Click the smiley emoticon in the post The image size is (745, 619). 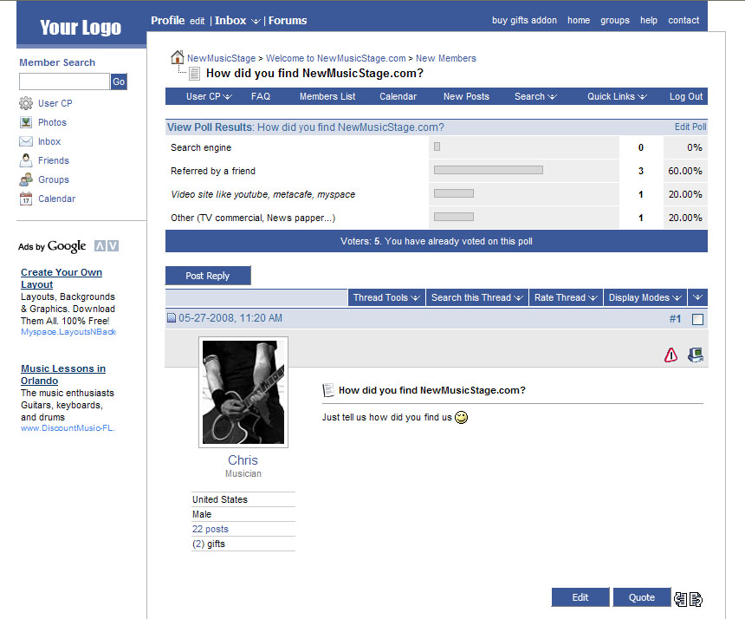point(462,417)
